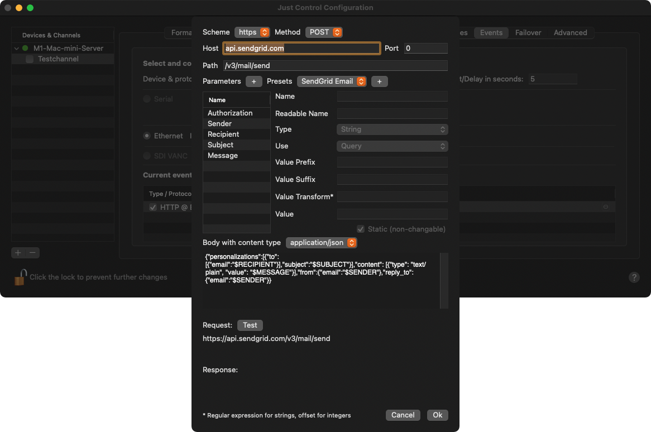Image resolution: width=651 pixels, height=432 pixels.
Task: Click the body text area scrollbar
Action: tap(444, 281)
